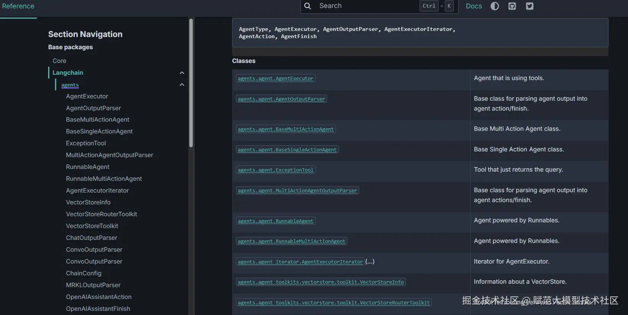Image resolution: width=628 pixels, height=315 pixels.
Task: Open ExceptionTool in the sidebar
Action: pyautogui.click(x=86, y=143)
